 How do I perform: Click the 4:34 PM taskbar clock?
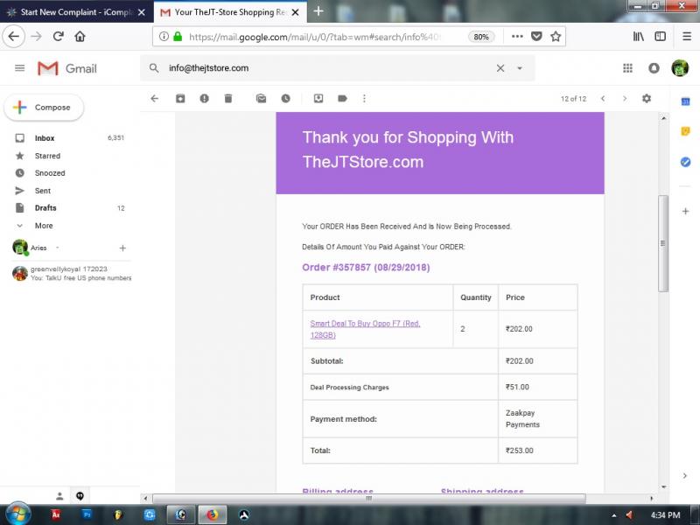click(665, 515)
